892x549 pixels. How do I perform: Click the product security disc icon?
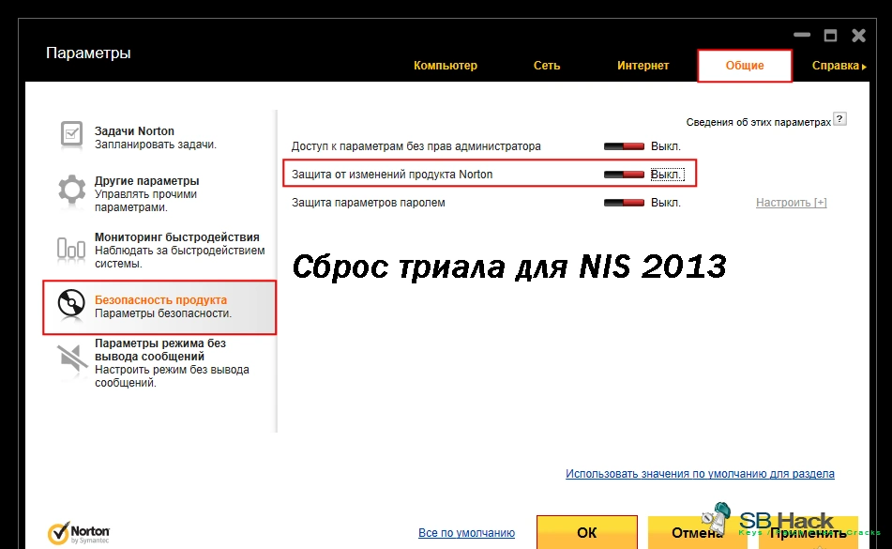(x=71, y=303)
